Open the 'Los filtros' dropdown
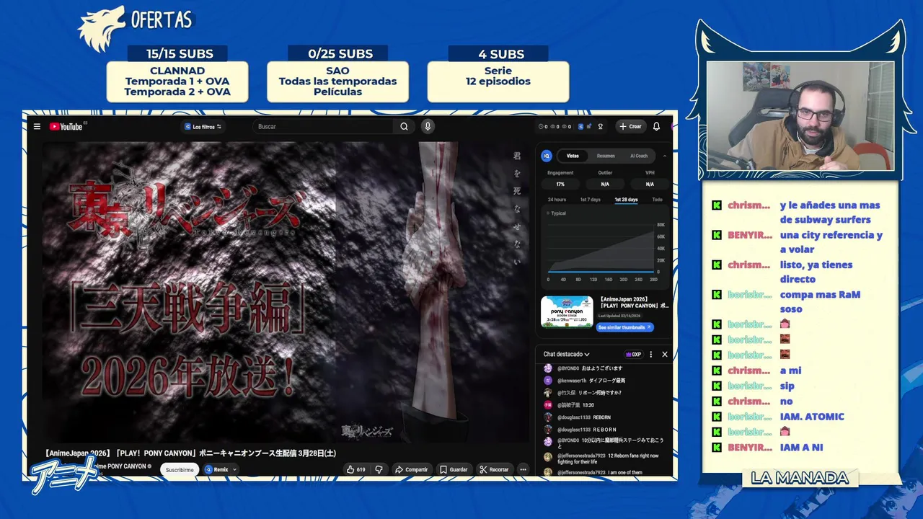The image size is (923, 519). pyautogui.click(x=203, y=127)
